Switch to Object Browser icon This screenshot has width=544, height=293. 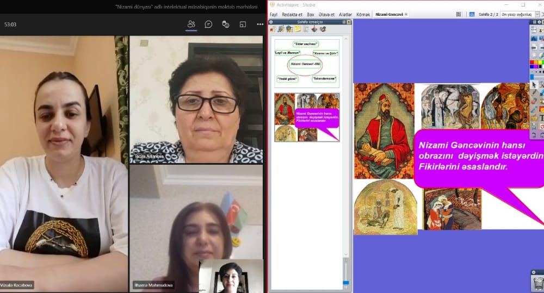click(289, 29)
